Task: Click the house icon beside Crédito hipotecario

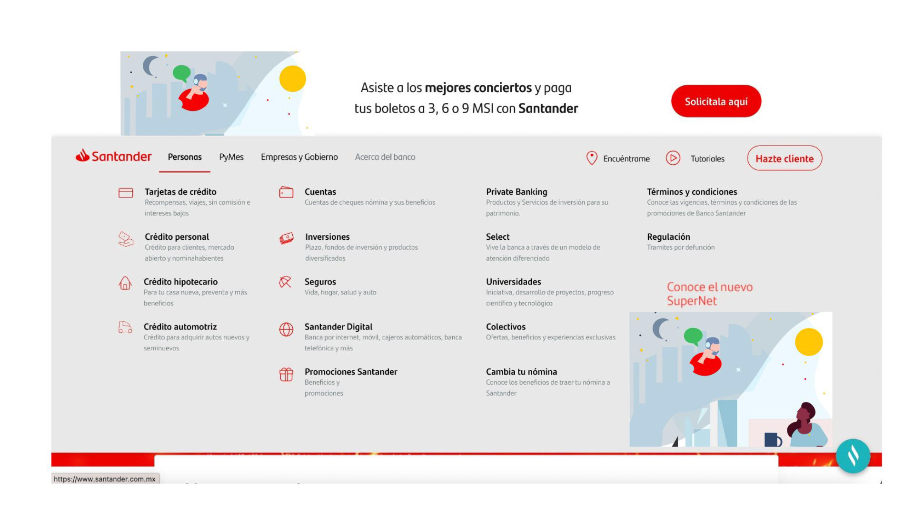Action: 125,283
